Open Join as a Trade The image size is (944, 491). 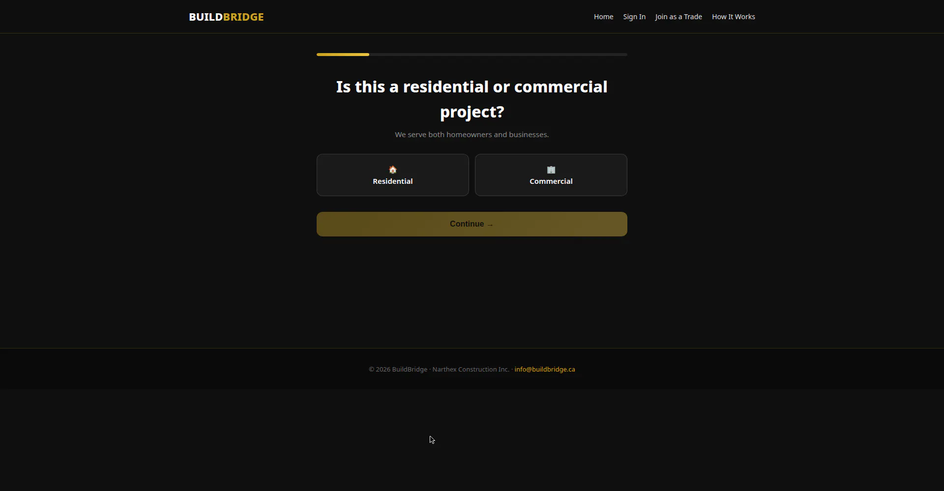(678, 17)
